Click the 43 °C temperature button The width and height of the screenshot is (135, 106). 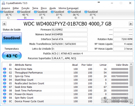pyautogui.click(x=12, y=56)
